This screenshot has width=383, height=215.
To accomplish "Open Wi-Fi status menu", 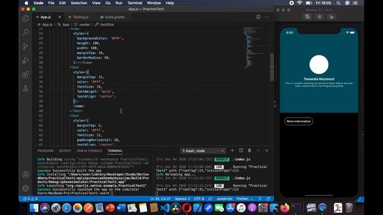I will (x=299, y=3).
